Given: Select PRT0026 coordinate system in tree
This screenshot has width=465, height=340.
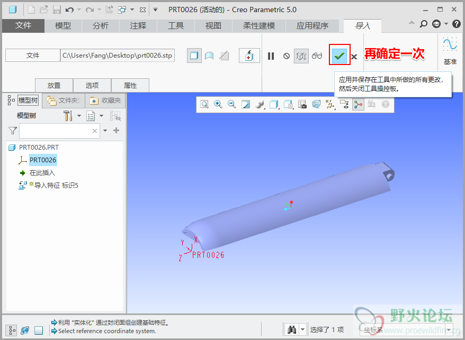Looking at the screenshot, I should point(43,160).
